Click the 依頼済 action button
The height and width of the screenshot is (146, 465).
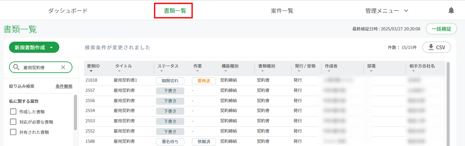(204, 142)
